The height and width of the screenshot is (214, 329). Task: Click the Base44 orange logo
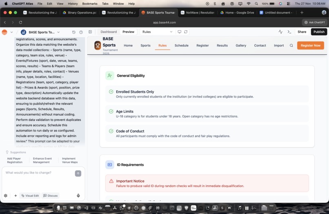tap(4, 32)
